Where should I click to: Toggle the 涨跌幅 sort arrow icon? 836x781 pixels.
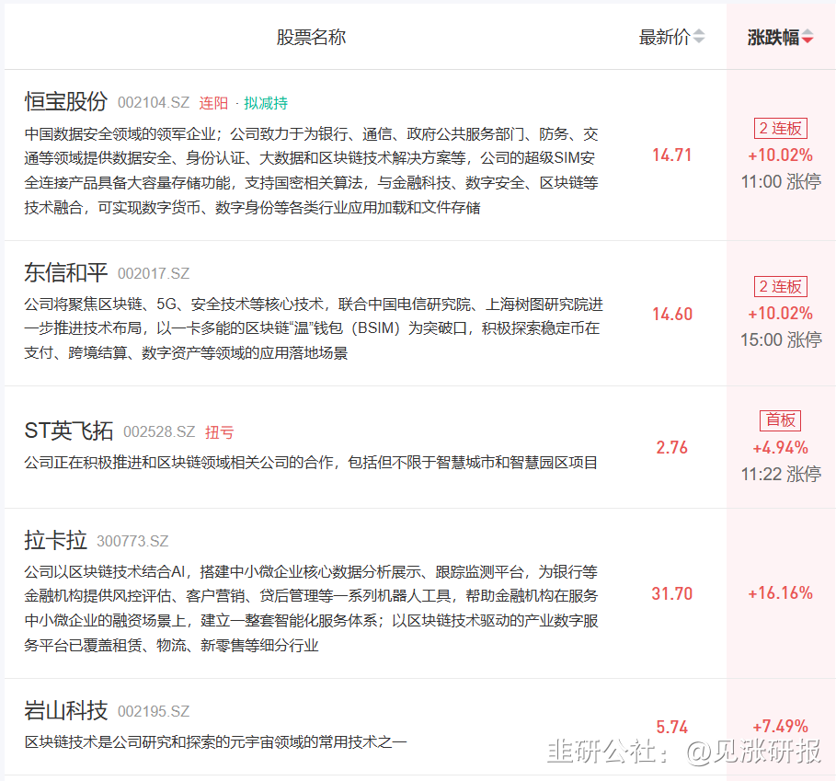click(x=807, y=37)
